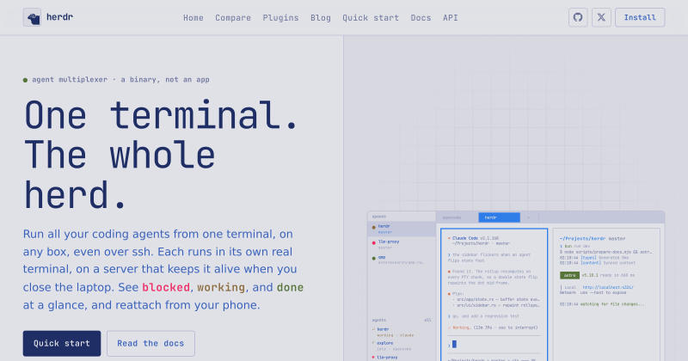This screenshot has width=688, height=361.
Task: Open the Quick start nav link in header
Action: [371, 18]
